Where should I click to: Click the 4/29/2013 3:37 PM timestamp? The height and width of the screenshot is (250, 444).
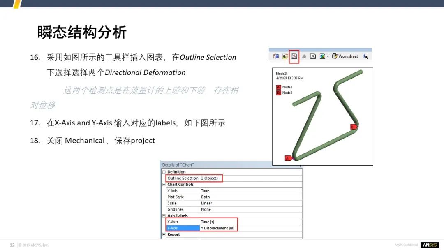point(290,78)
